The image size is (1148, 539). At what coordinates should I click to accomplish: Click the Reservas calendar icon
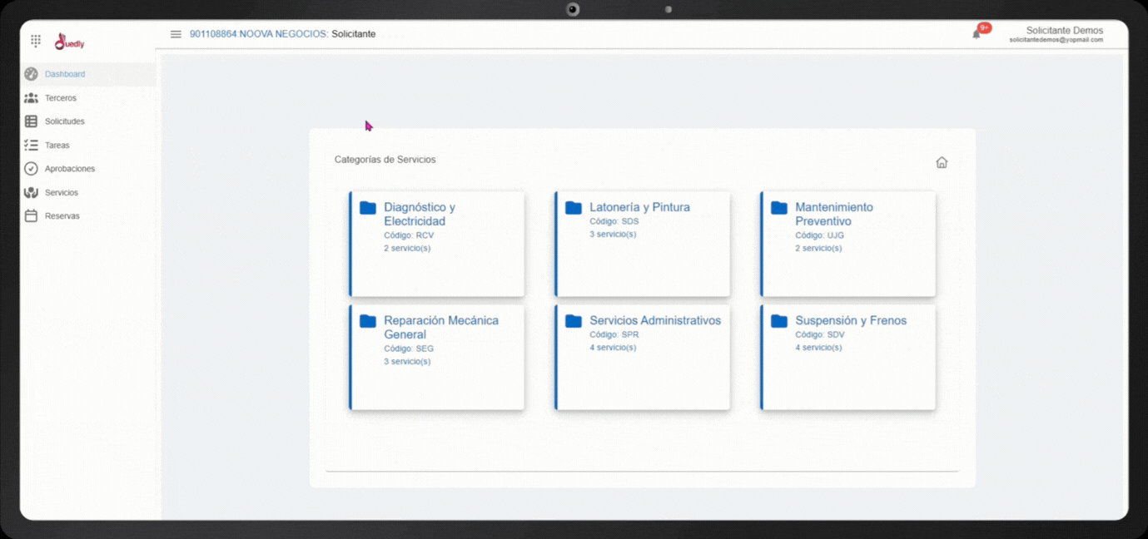(x=31, y=216)
